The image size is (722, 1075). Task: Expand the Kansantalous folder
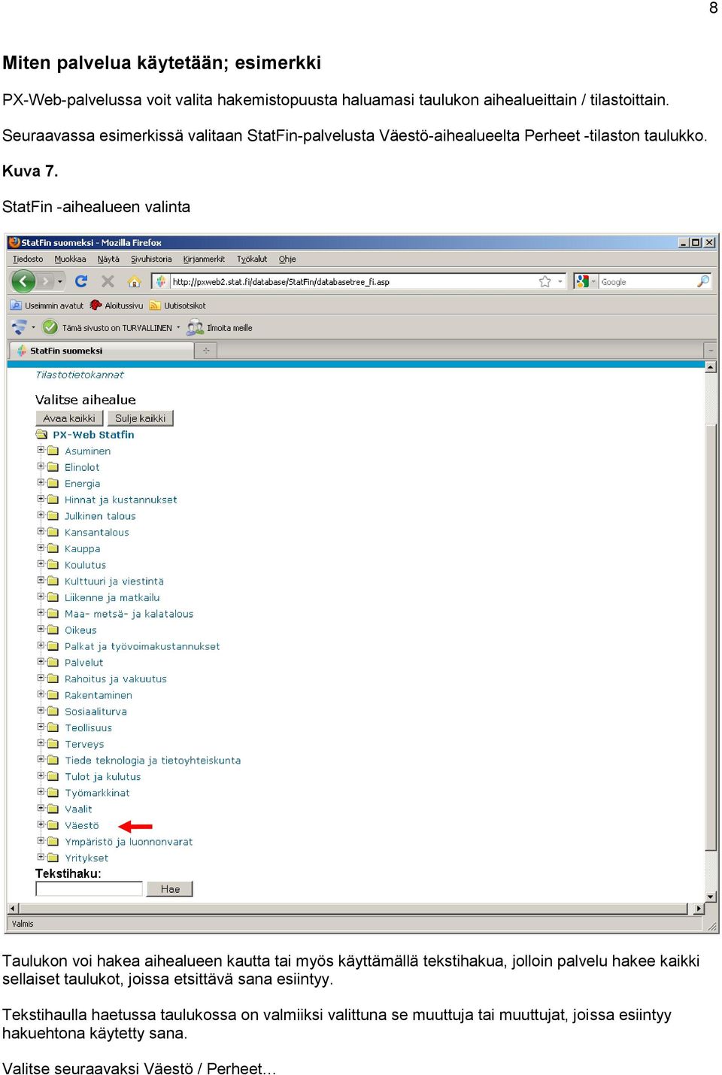pyautogui.click(x=41, y=531)
